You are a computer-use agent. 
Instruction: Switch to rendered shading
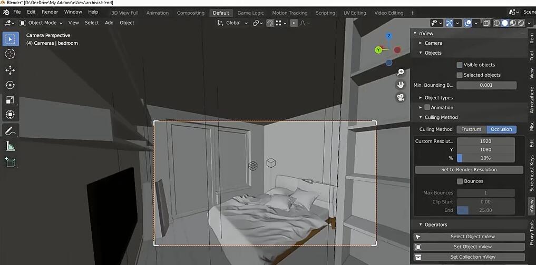point(521,23)
